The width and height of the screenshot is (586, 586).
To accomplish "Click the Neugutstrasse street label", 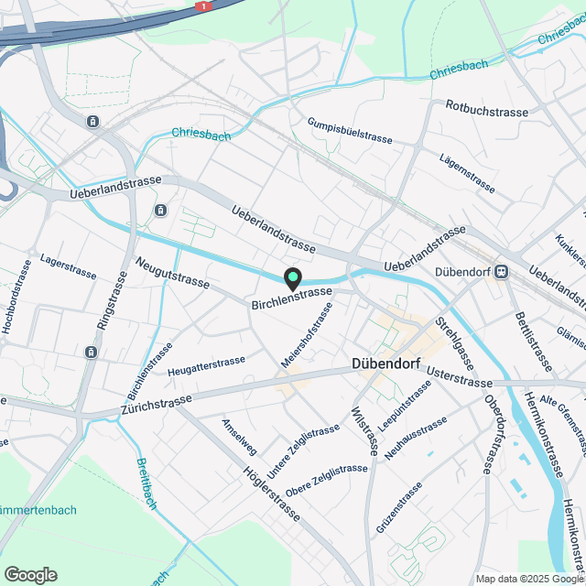I will [172, 273].
